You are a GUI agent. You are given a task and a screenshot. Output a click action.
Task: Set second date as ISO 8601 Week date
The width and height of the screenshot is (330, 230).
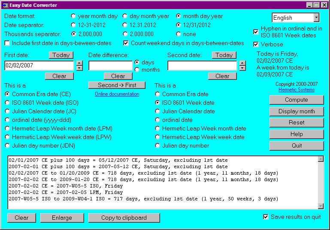coord(157,103)
